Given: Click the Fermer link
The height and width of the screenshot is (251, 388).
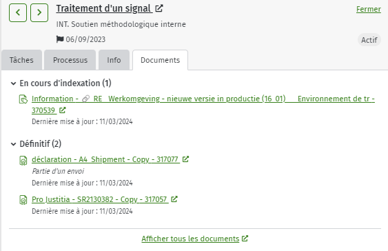Looking at the screenshot, I should click(369, 9).
